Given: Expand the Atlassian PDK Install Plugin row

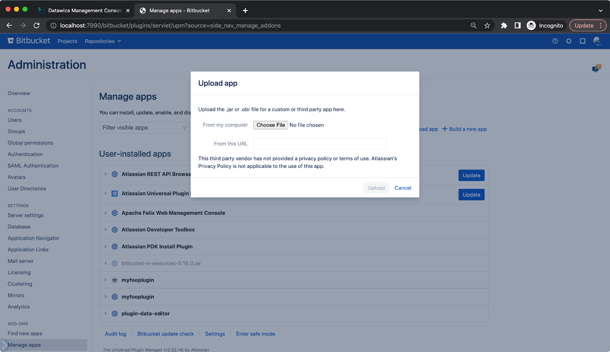Looking at the screenshot, I should pos(106,246).
